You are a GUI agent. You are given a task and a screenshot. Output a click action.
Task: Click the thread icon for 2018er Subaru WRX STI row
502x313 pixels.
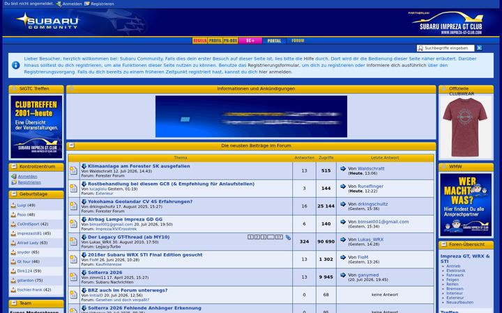pos(74,259)
